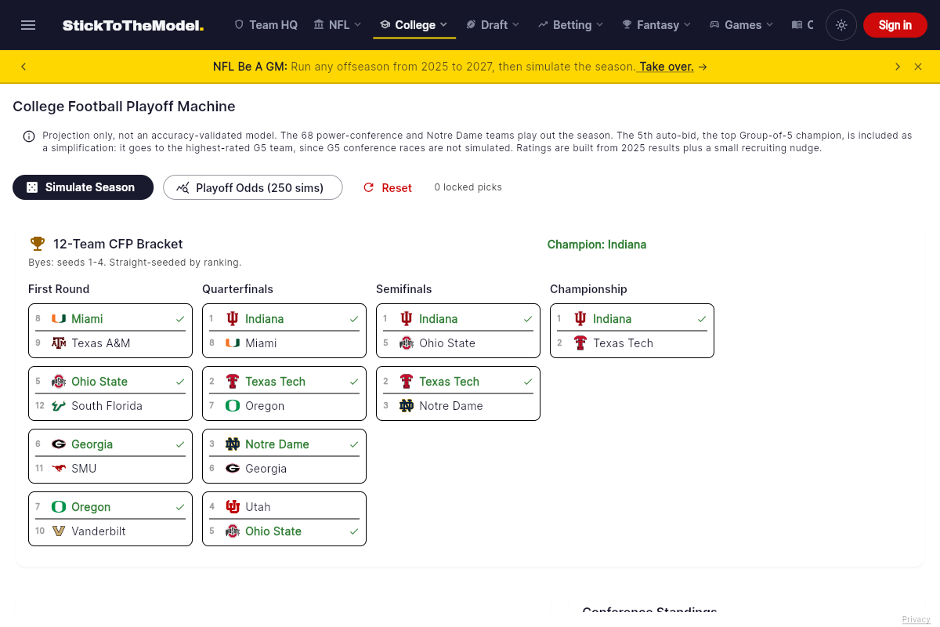
Task: Click Texas Tech logo in Semifinals
Action: click(407, 382)
